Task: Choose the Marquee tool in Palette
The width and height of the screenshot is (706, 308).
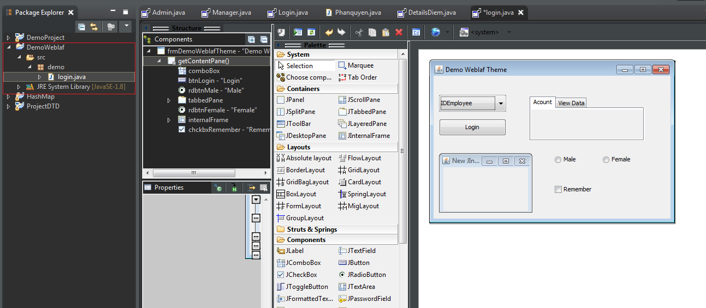Action: [x=356, y=65]
